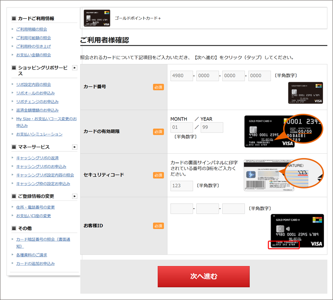Click the card image beside card number field
Viewport: 333px width, 300px height.
[306, 93]
